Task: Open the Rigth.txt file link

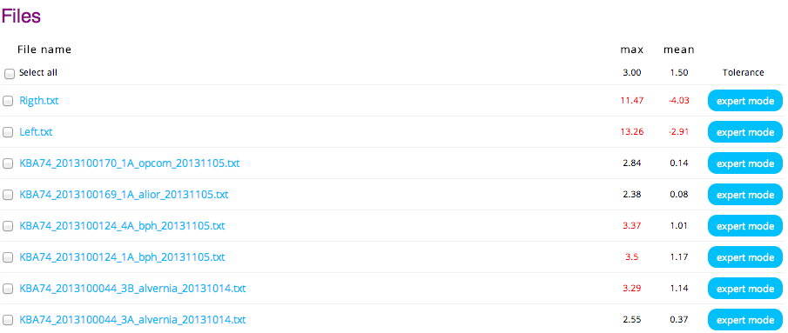Action: click(38, 100)
